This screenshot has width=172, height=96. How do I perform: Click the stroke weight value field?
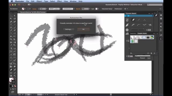coord(43,9)
